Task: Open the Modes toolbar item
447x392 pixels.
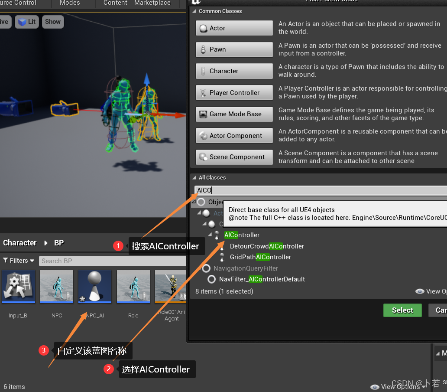Action: (70, 3)
